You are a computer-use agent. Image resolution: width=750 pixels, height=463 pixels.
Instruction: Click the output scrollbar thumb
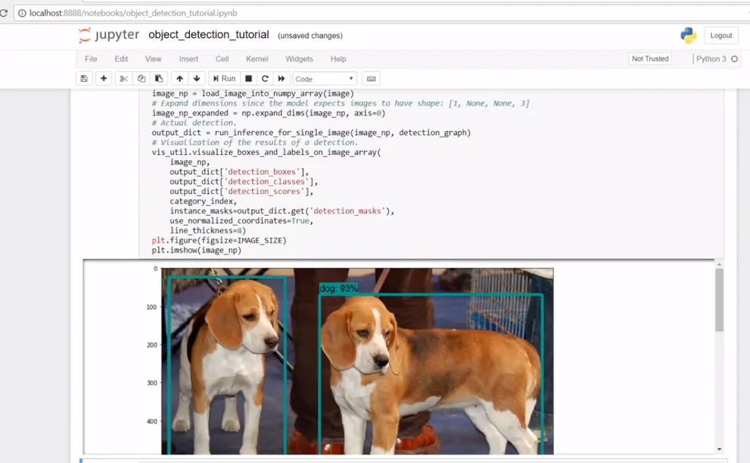click(719, 300)
